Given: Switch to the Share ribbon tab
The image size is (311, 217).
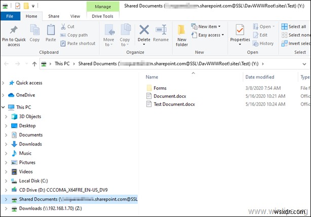Looking at the screenshot, I should (54, 16).
